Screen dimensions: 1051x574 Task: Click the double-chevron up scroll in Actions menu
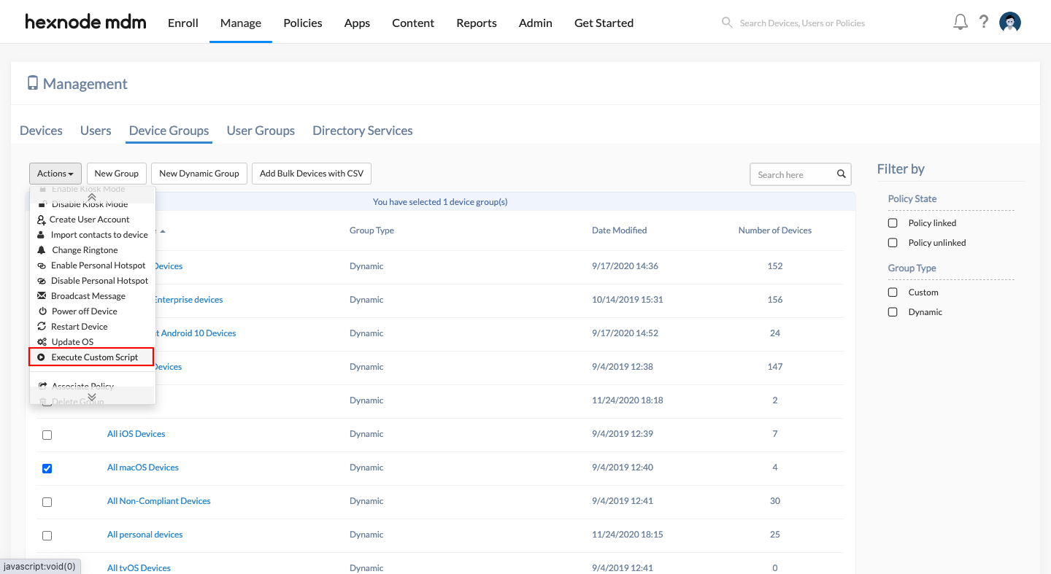coord(92,197)
